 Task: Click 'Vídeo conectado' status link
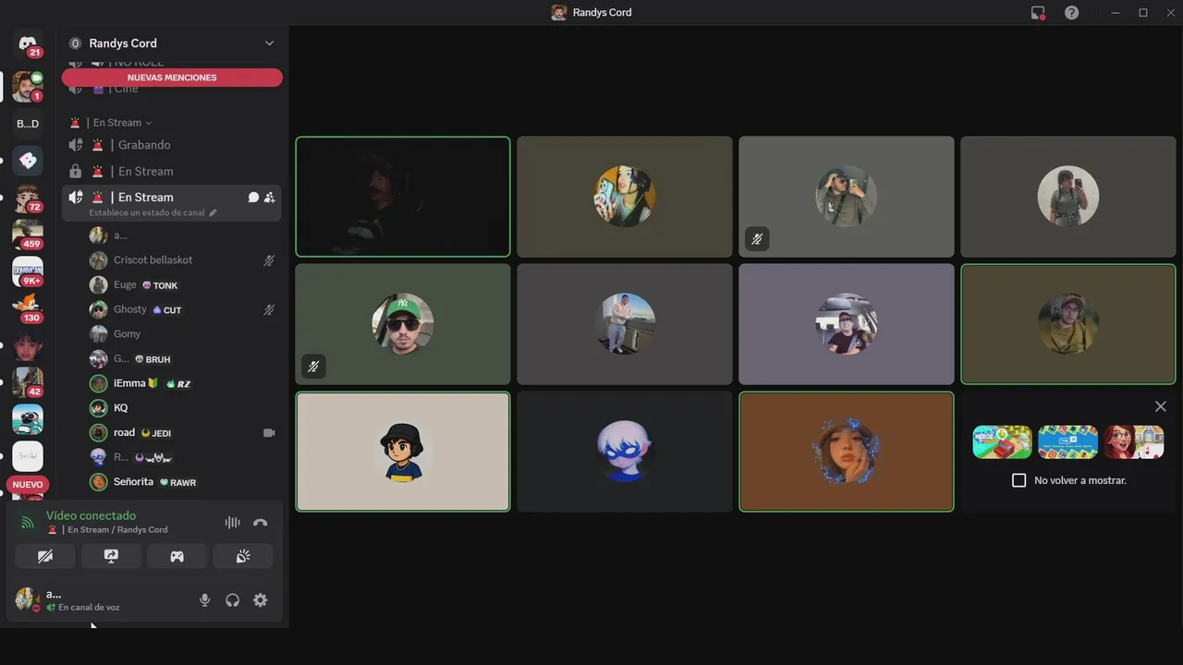point(91,515)
